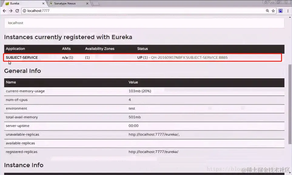Bookmark this page with the star icon
The image size is (292, 175).
(x=273, y=11)
